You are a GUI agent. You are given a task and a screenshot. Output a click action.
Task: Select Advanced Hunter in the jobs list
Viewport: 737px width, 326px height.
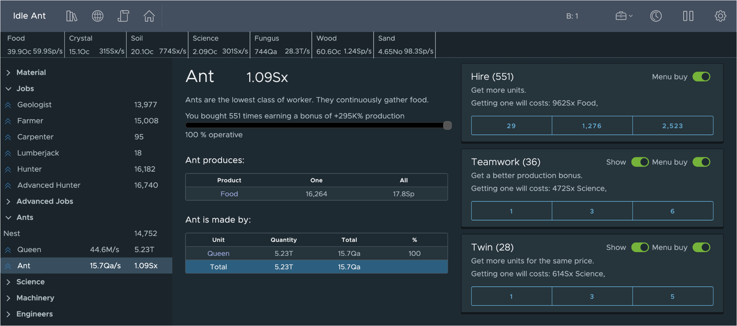[86, 185]
